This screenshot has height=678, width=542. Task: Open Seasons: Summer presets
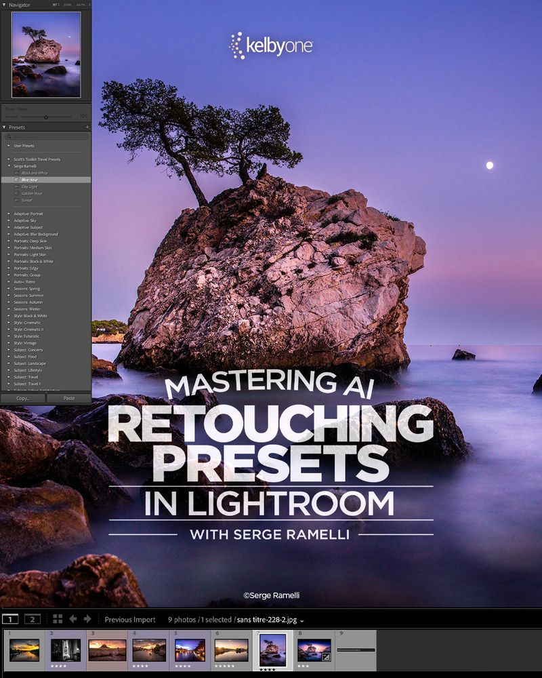pos(28,296)
